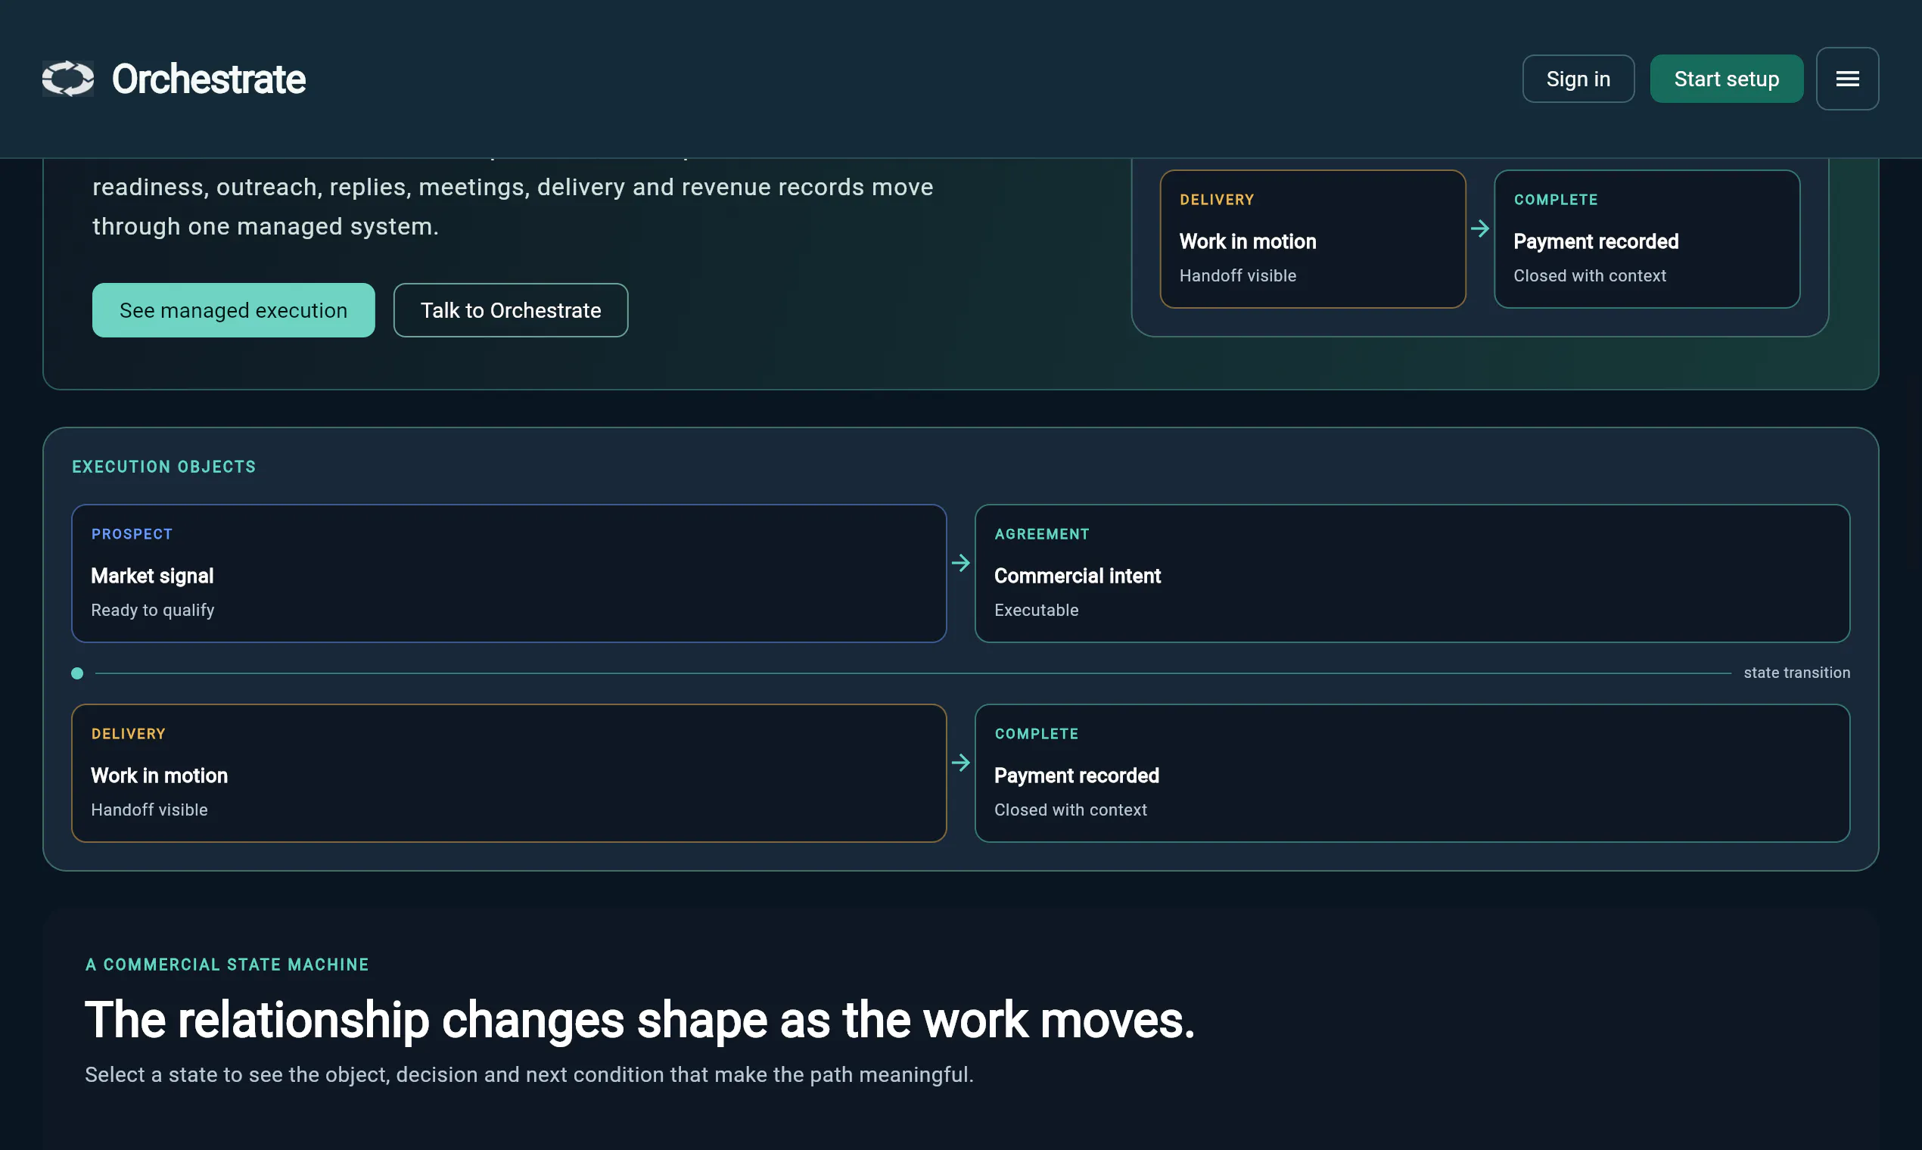Click See managed execution button

coord(233,310)
